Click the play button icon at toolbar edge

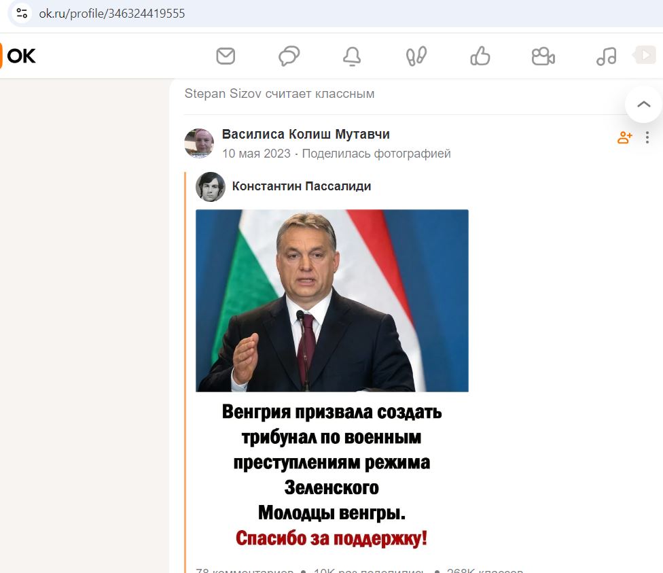point(644,55)
